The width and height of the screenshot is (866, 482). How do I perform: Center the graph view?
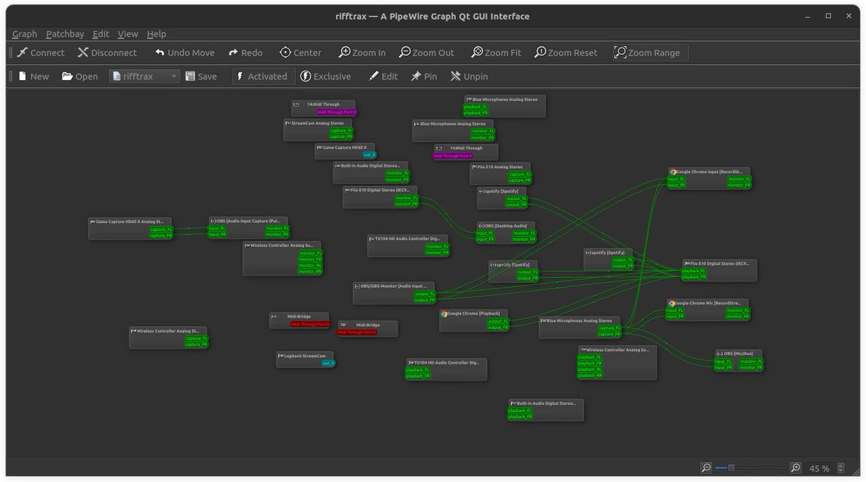300,53
